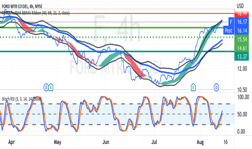Click the 50.00 Stoch RSI axis value
The image size is (252, 149).
(242, 114)
